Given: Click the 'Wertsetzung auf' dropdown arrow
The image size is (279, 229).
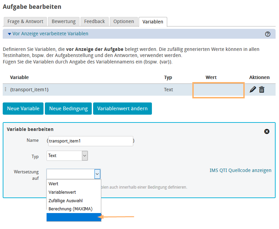Looking at the screenshot, I should click(97, 174).
